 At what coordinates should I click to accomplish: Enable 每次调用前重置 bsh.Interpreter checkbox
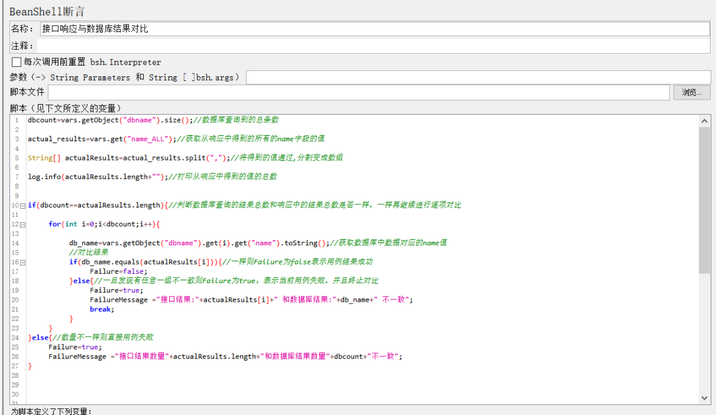pyautogui.click(x=17, y=62)
